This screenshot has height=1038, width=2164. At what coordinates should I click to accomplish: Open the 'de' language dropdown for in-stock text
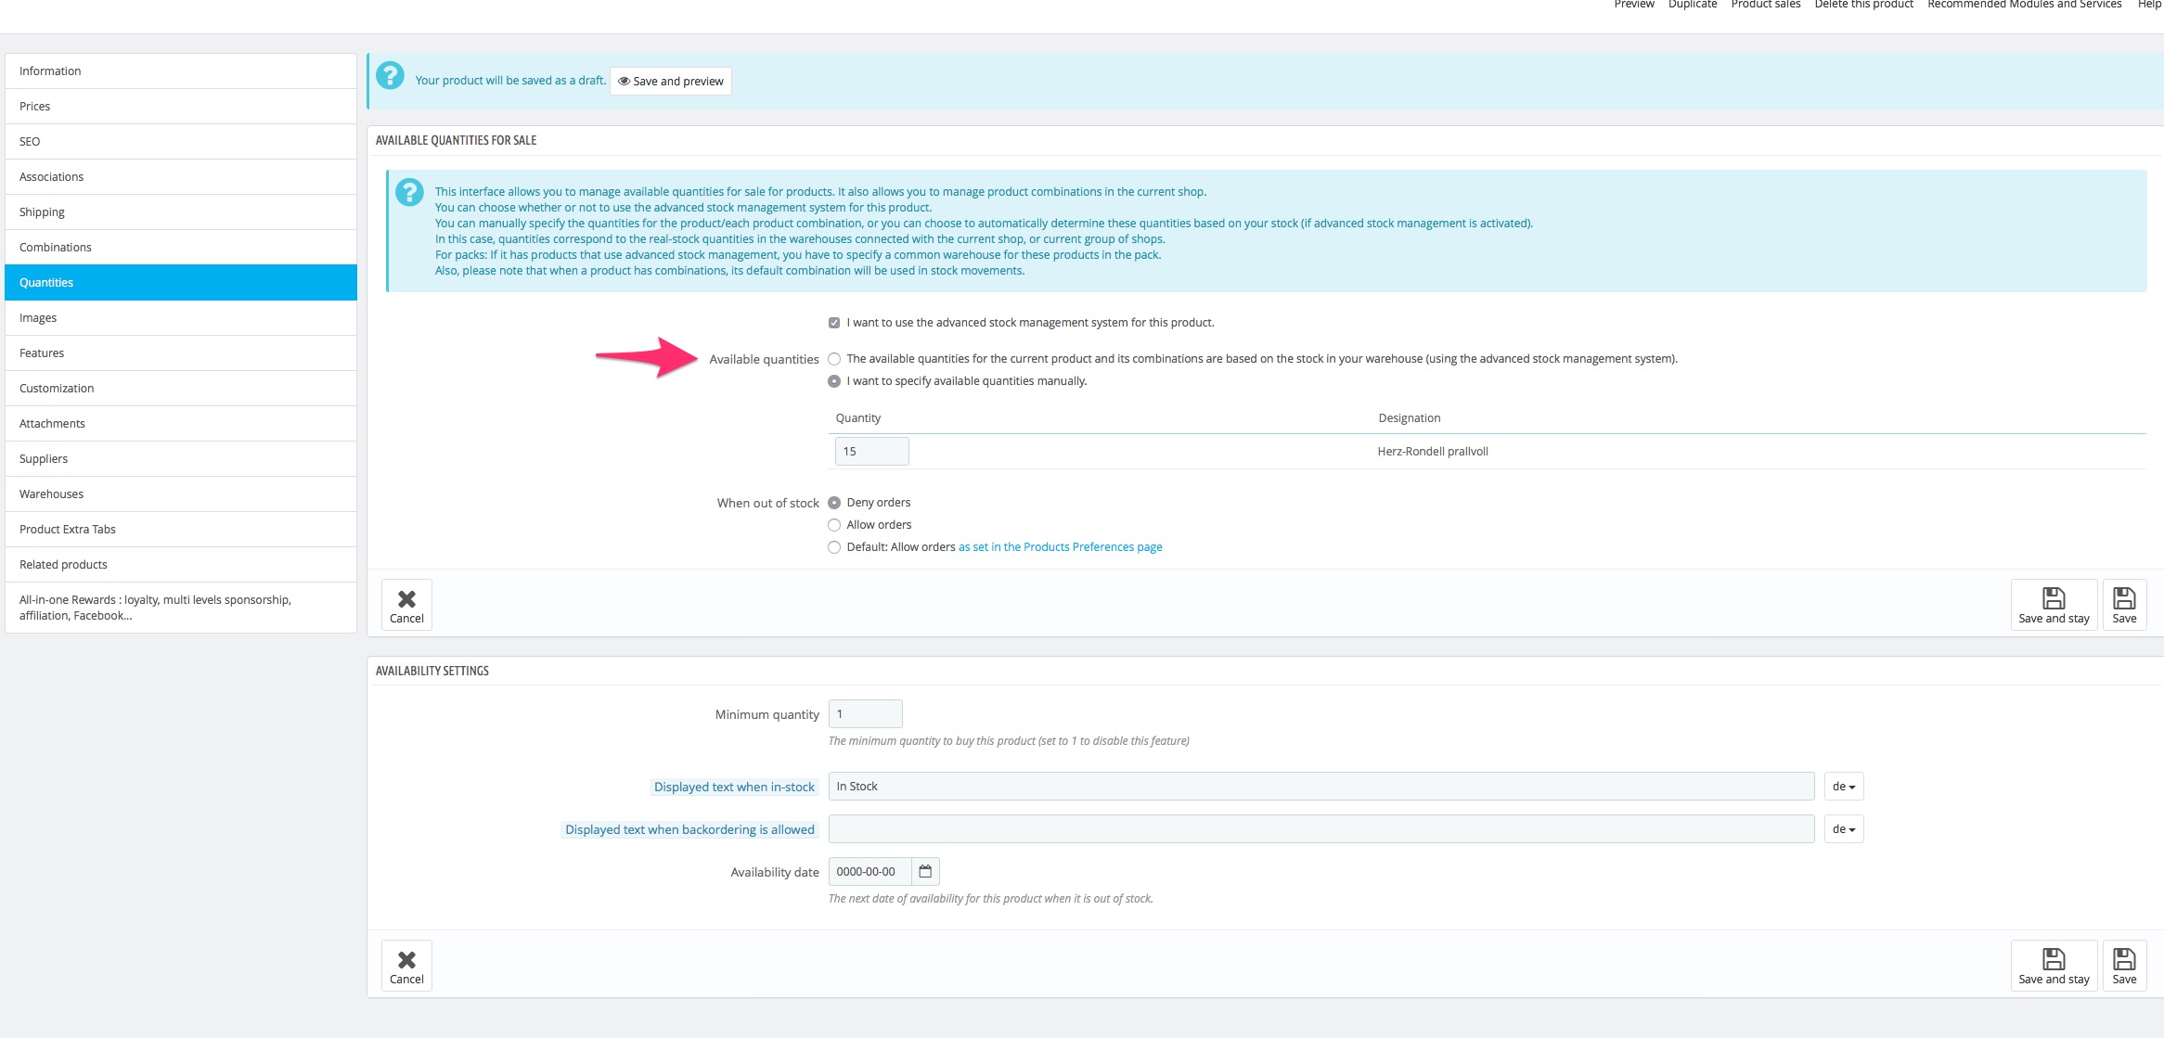[1843, 787]
